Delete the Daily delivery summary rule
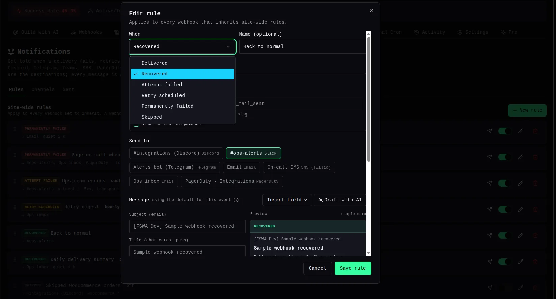 click(535, 262)
